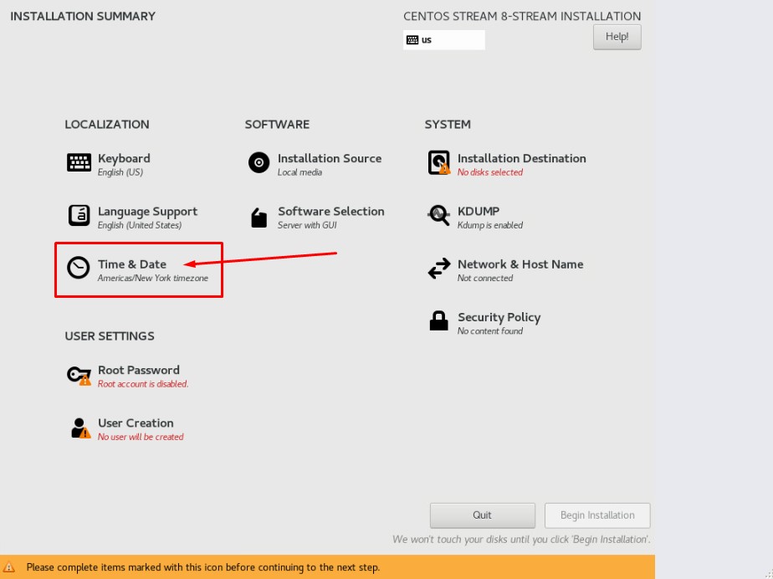Click the Installation Destination disk icon
Viewport: 773px width, 579px height.
(438, 163)
